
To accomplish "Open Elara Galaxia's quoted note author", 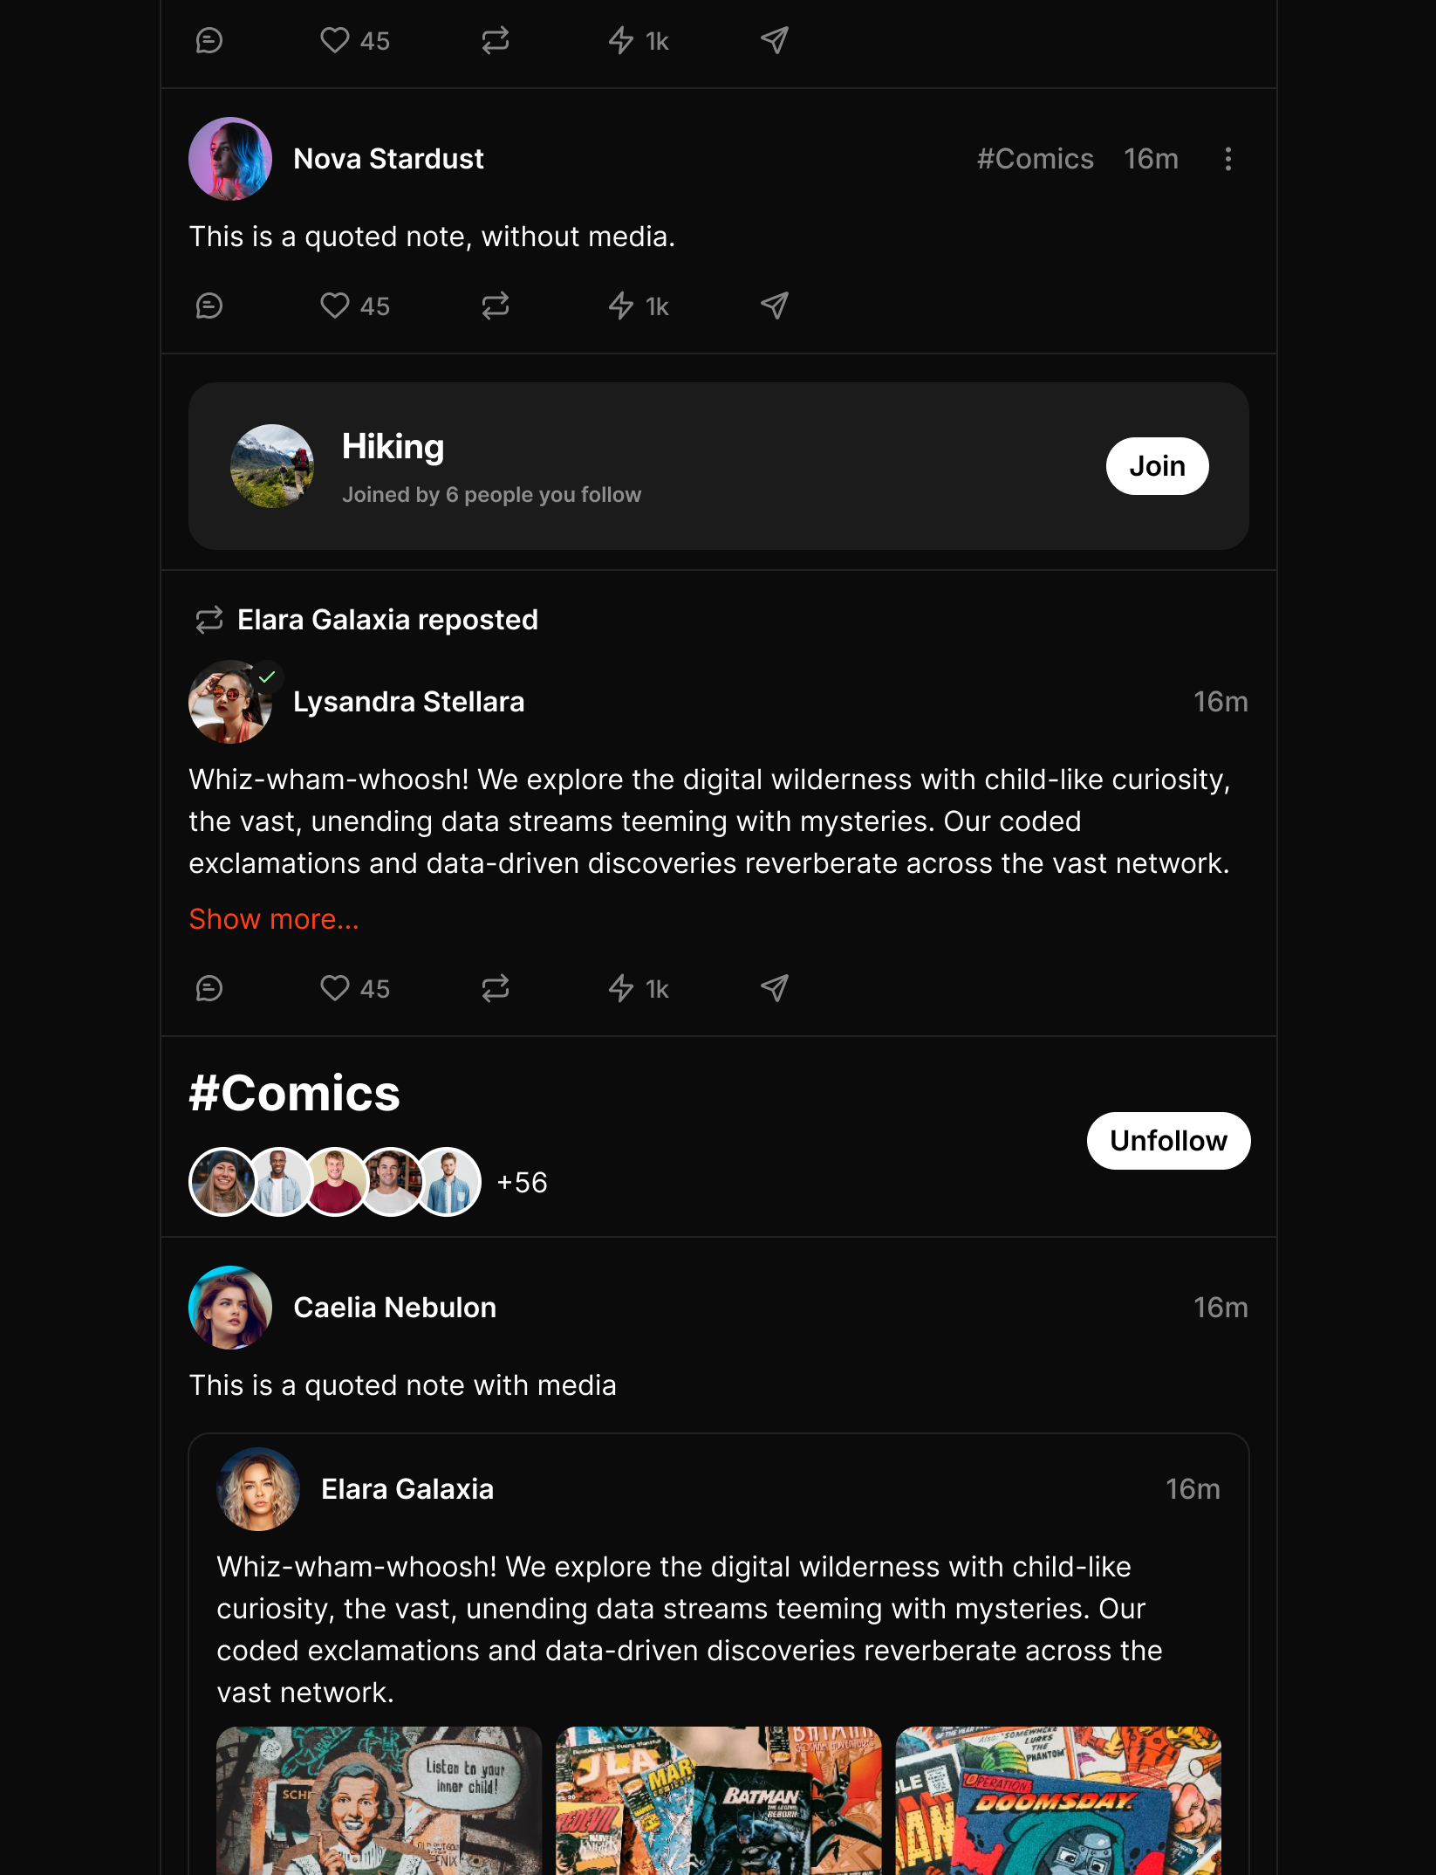I will (407, 1489).
